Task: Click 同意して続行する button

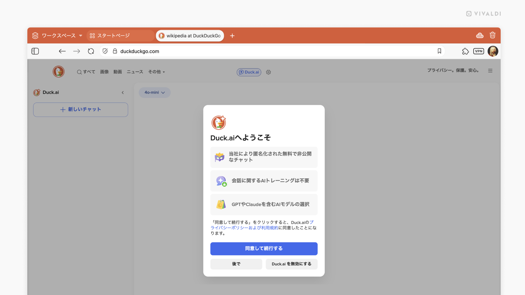Action: coord(264,249)
